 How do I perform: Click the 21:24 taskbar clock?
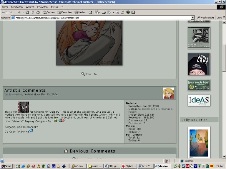click(219, 166)
